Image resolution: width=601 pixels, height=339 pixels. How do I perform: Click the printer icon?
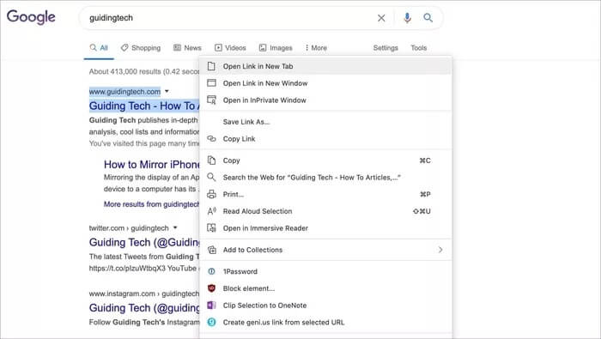(x=211, y=194)
